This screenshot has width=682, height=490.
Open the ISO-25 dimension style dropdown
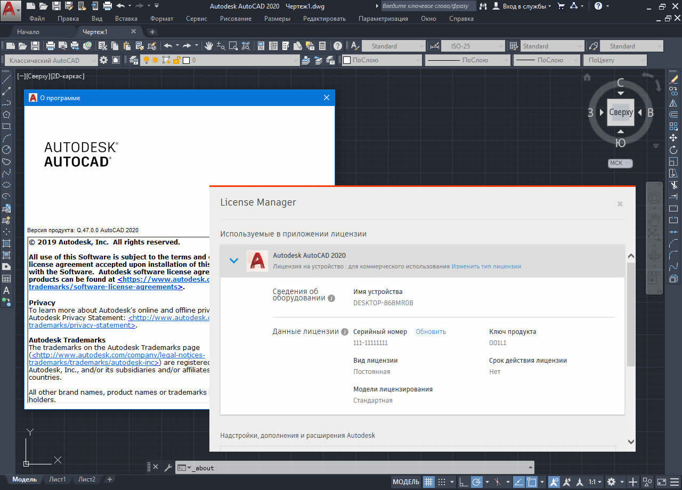(x=470, y=46)
